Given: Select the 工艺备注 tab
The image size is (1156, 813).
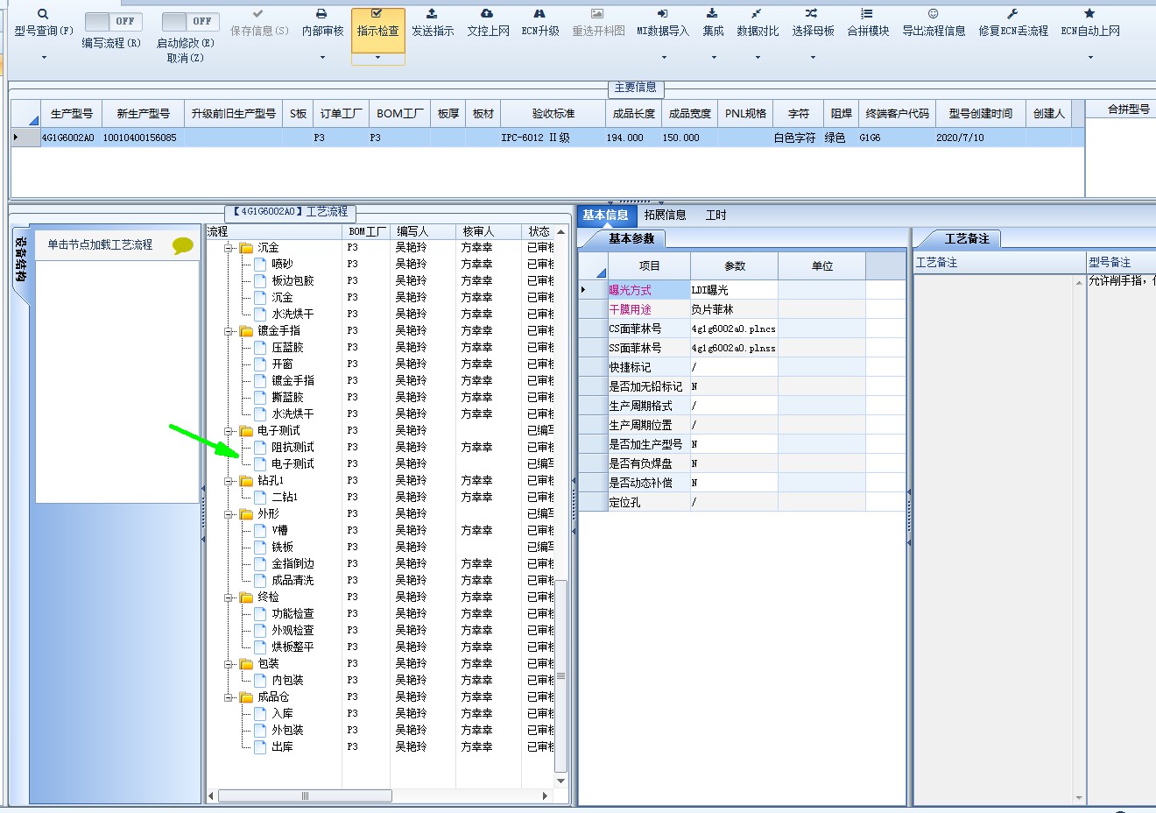Looking at the screenshot, I should tap(966, 238).
